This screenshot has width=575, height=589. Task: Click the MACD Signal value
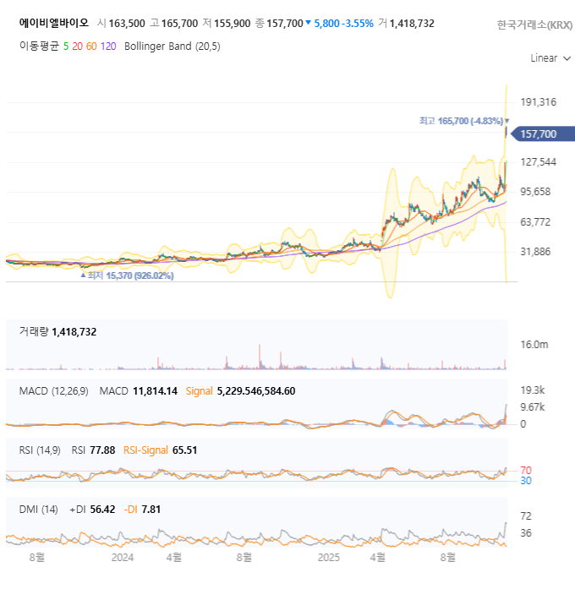click(256, 391)
